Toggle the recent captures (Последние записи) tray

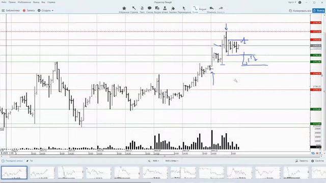pyautogui.click(x=12, y=161)
